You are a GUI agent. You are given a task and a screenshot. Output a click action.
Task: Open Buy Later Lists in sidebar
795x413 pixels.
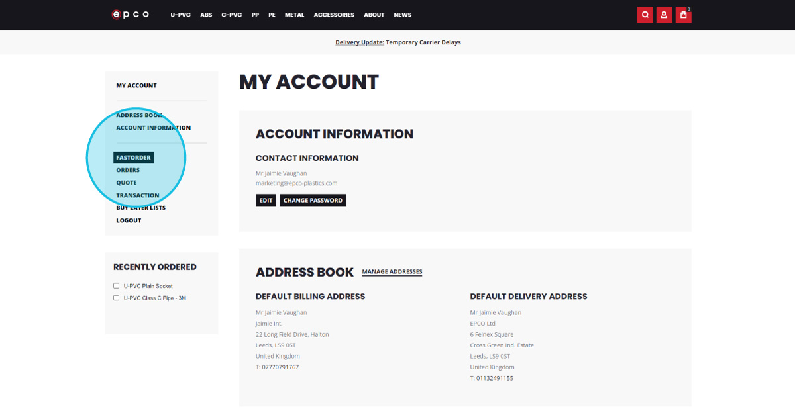tap(141, 208)
